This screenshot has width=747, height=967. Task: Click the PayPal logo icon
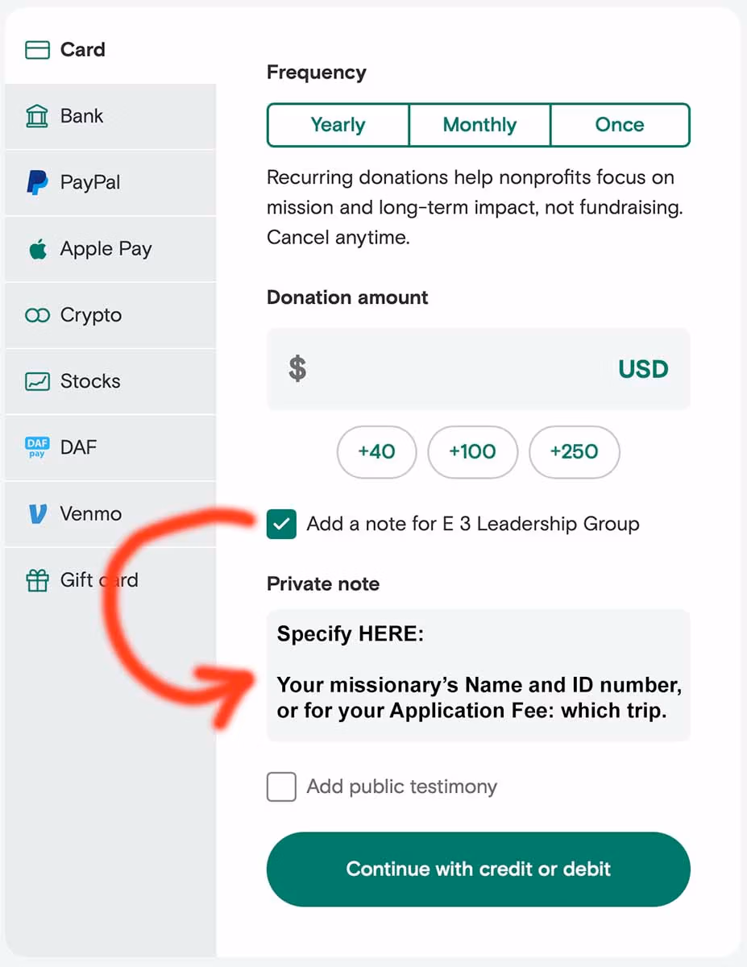tap(37, 182)
